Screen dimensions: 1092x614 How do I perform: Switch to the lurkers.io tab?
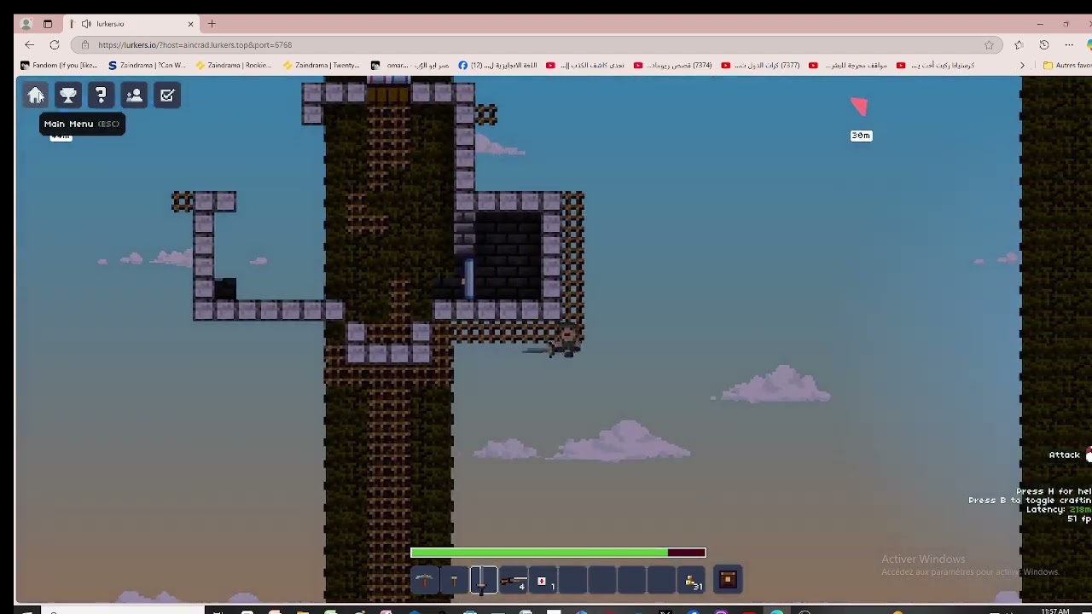[132, 24]
